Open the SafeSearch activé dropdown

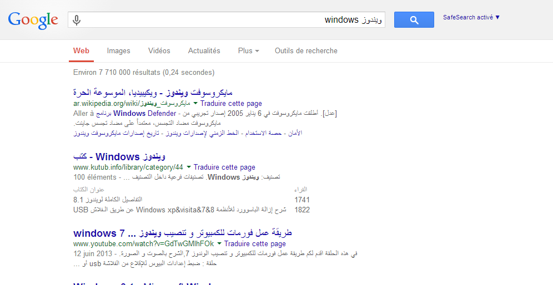point(471,17)
